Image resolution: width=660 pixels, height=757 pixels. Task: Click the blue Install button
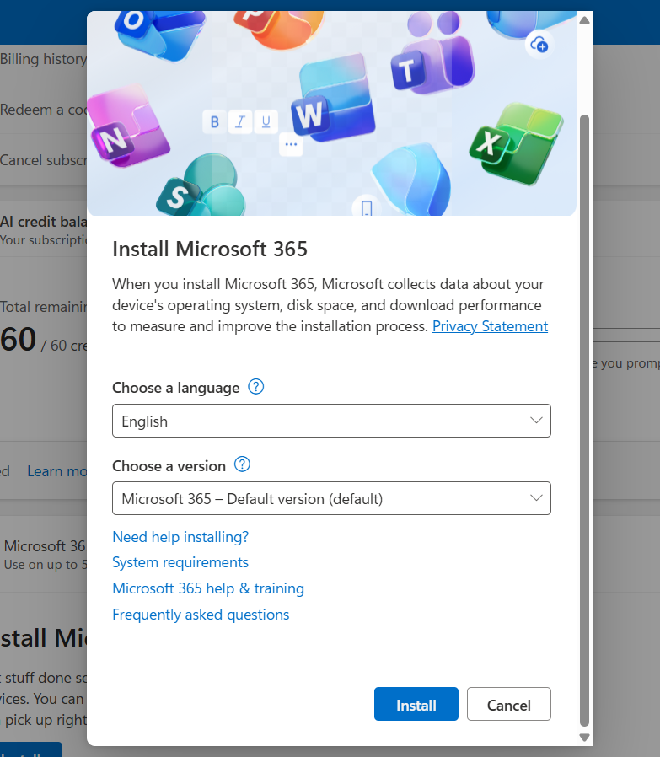pyautogui.click(x=416, y=704)
